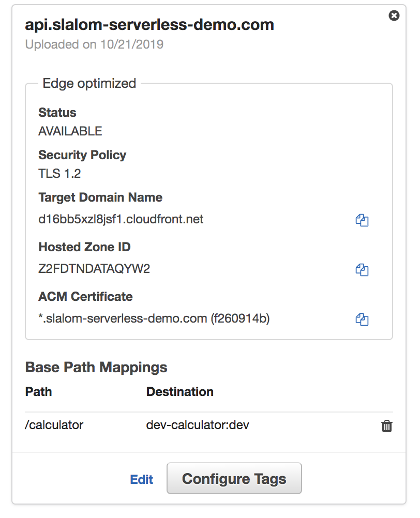Select the d16bb5xzl8jsf1.cloudfront.net text
420x518 pixels.
coord(121,219)
